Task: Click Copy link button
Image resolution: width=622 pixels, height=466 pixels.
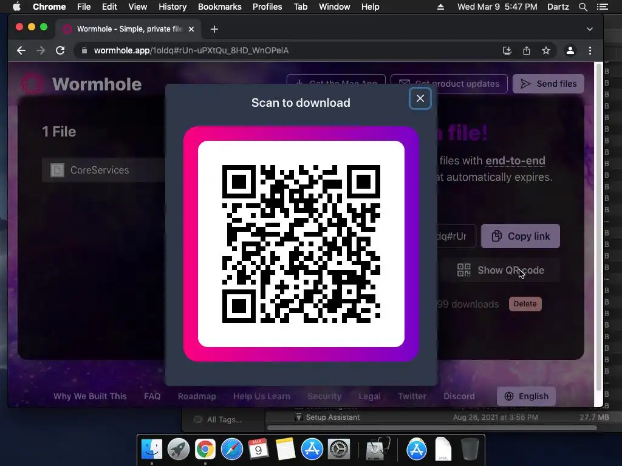Action: tap(521, 236)
